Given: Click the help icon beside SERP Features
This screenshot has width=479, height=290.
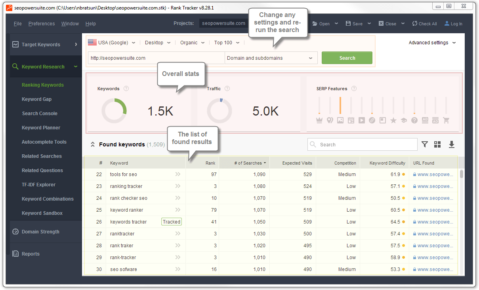Looking at the screenshot, I should (354, 89).
